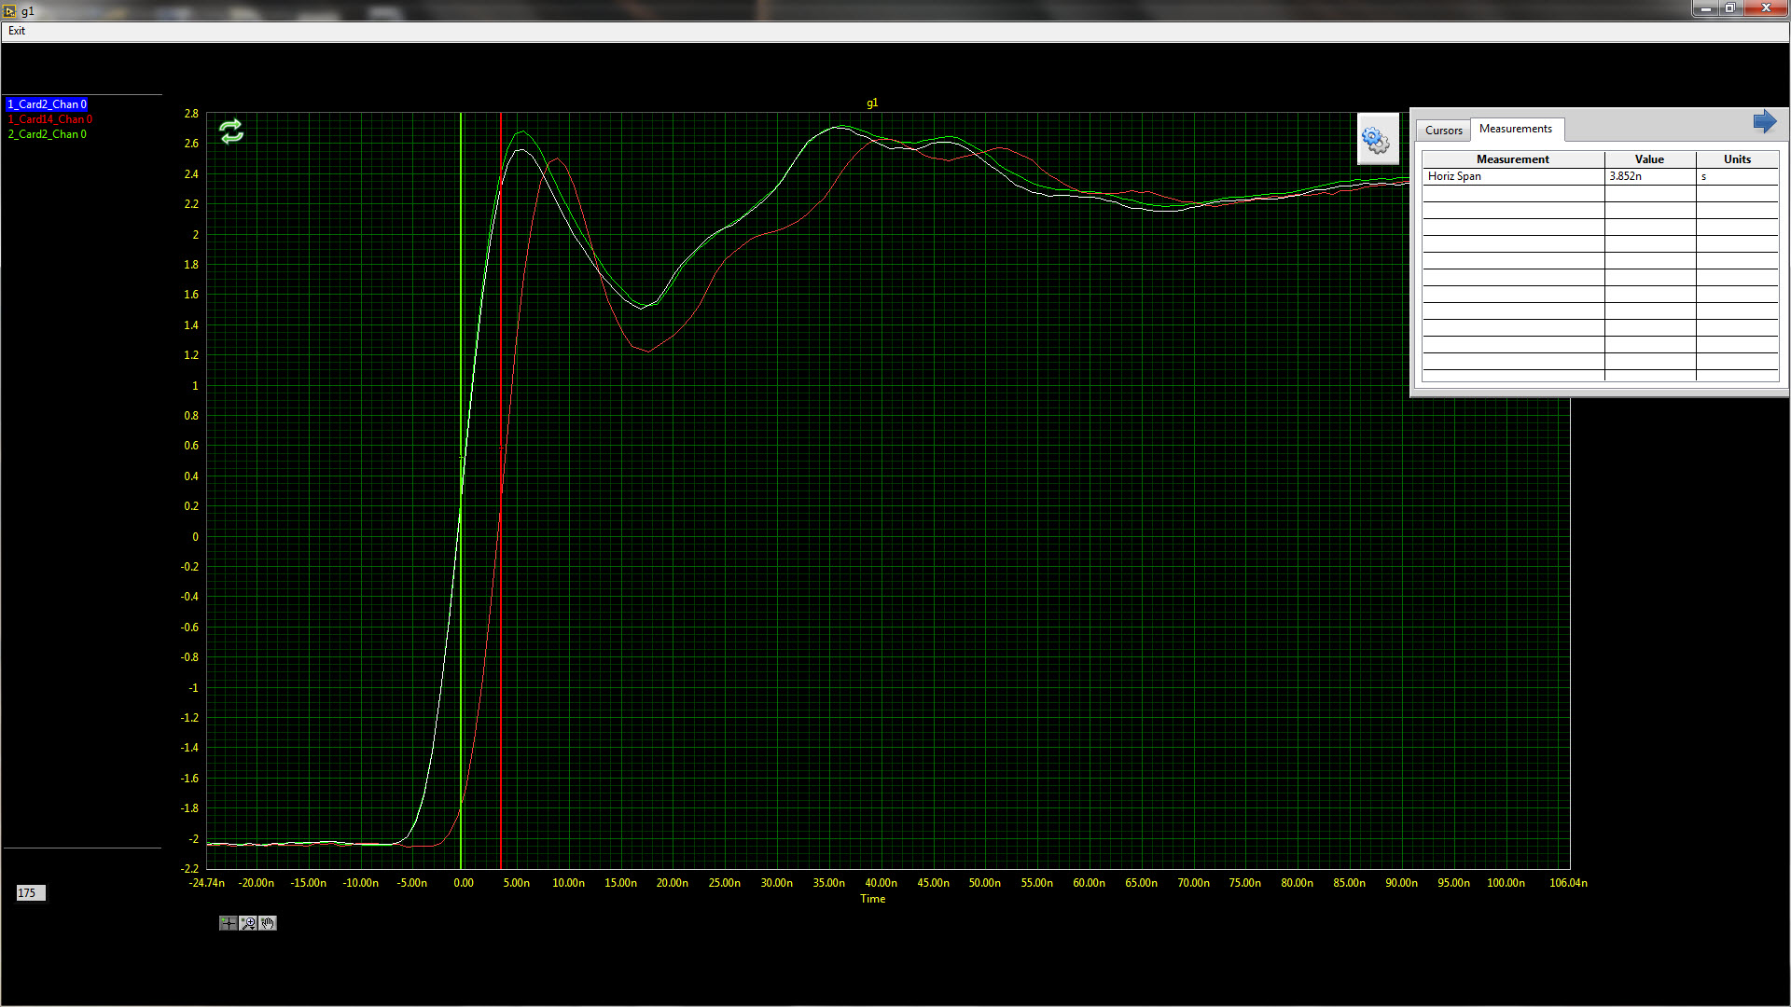Switch to the Cursors tab
The width and height of the screenshot is (1791, 1007).
pyautogui.click(x=1443, y=131)
